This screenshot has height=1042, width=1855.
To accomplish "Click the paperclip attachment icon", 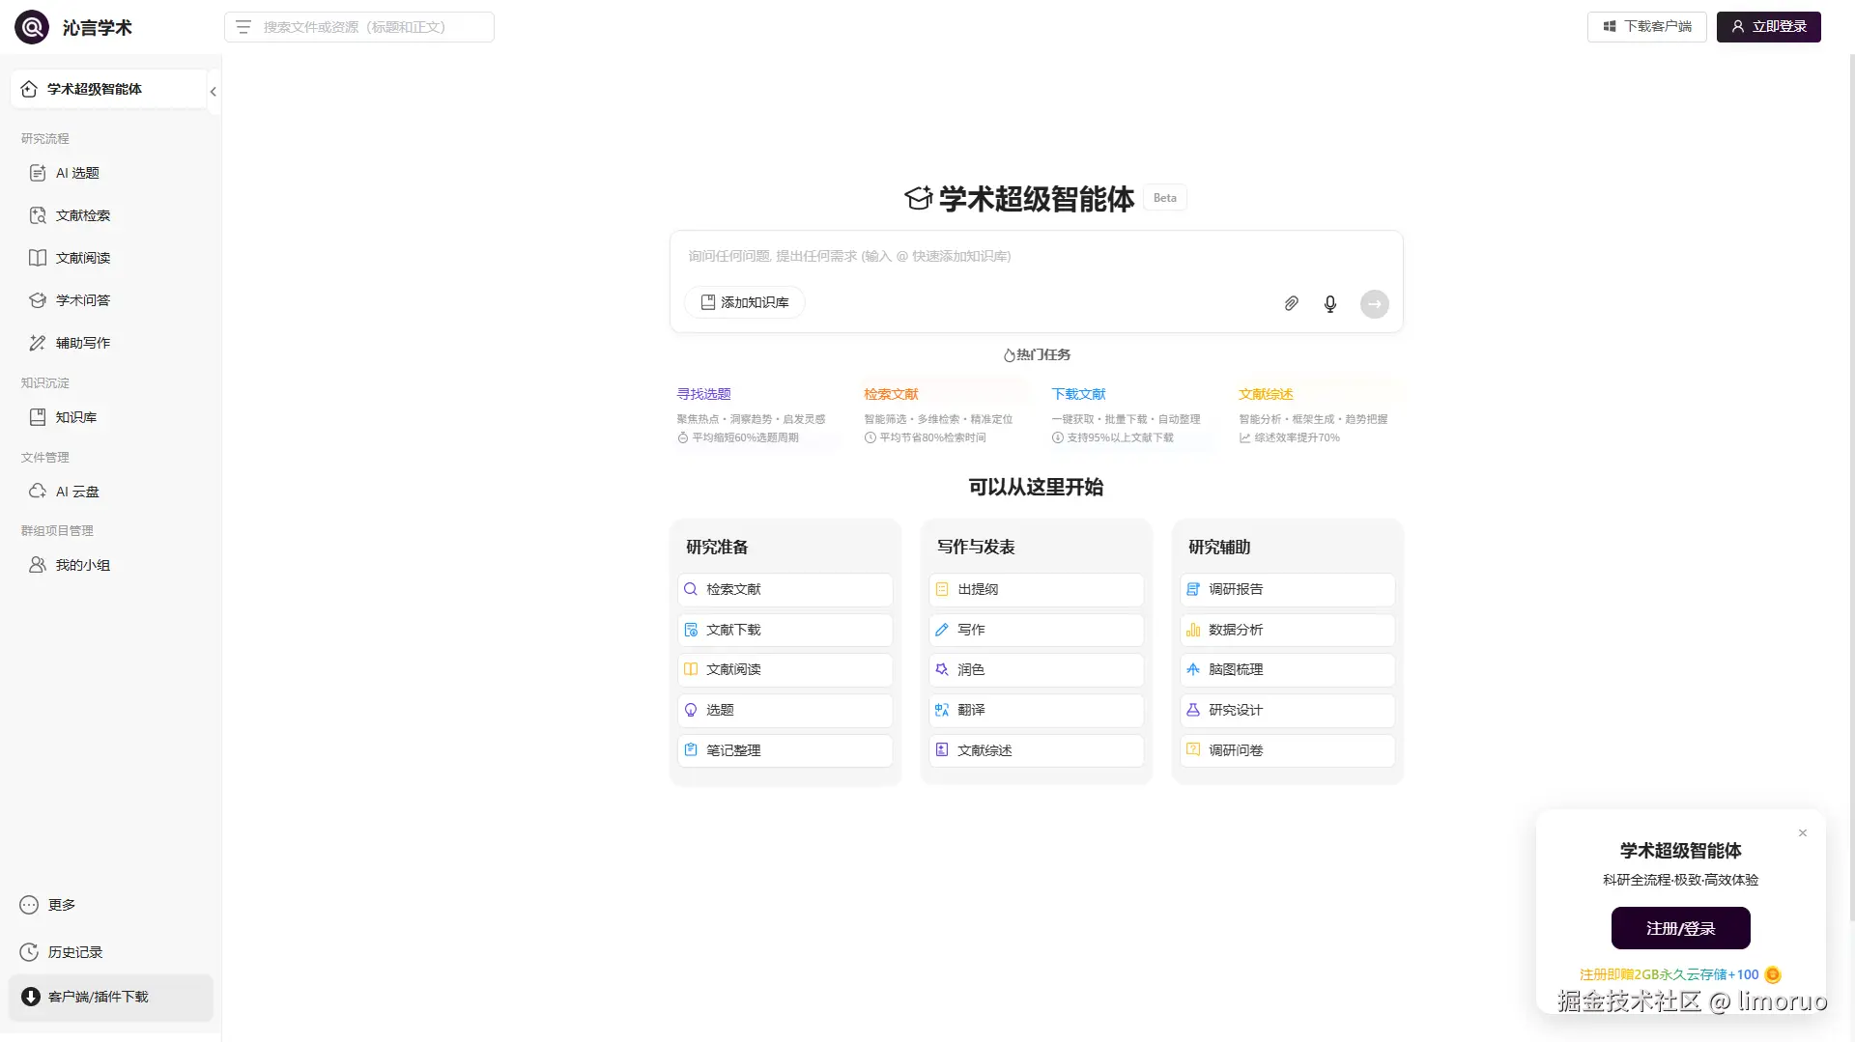I will click(x=1291, y=303).
